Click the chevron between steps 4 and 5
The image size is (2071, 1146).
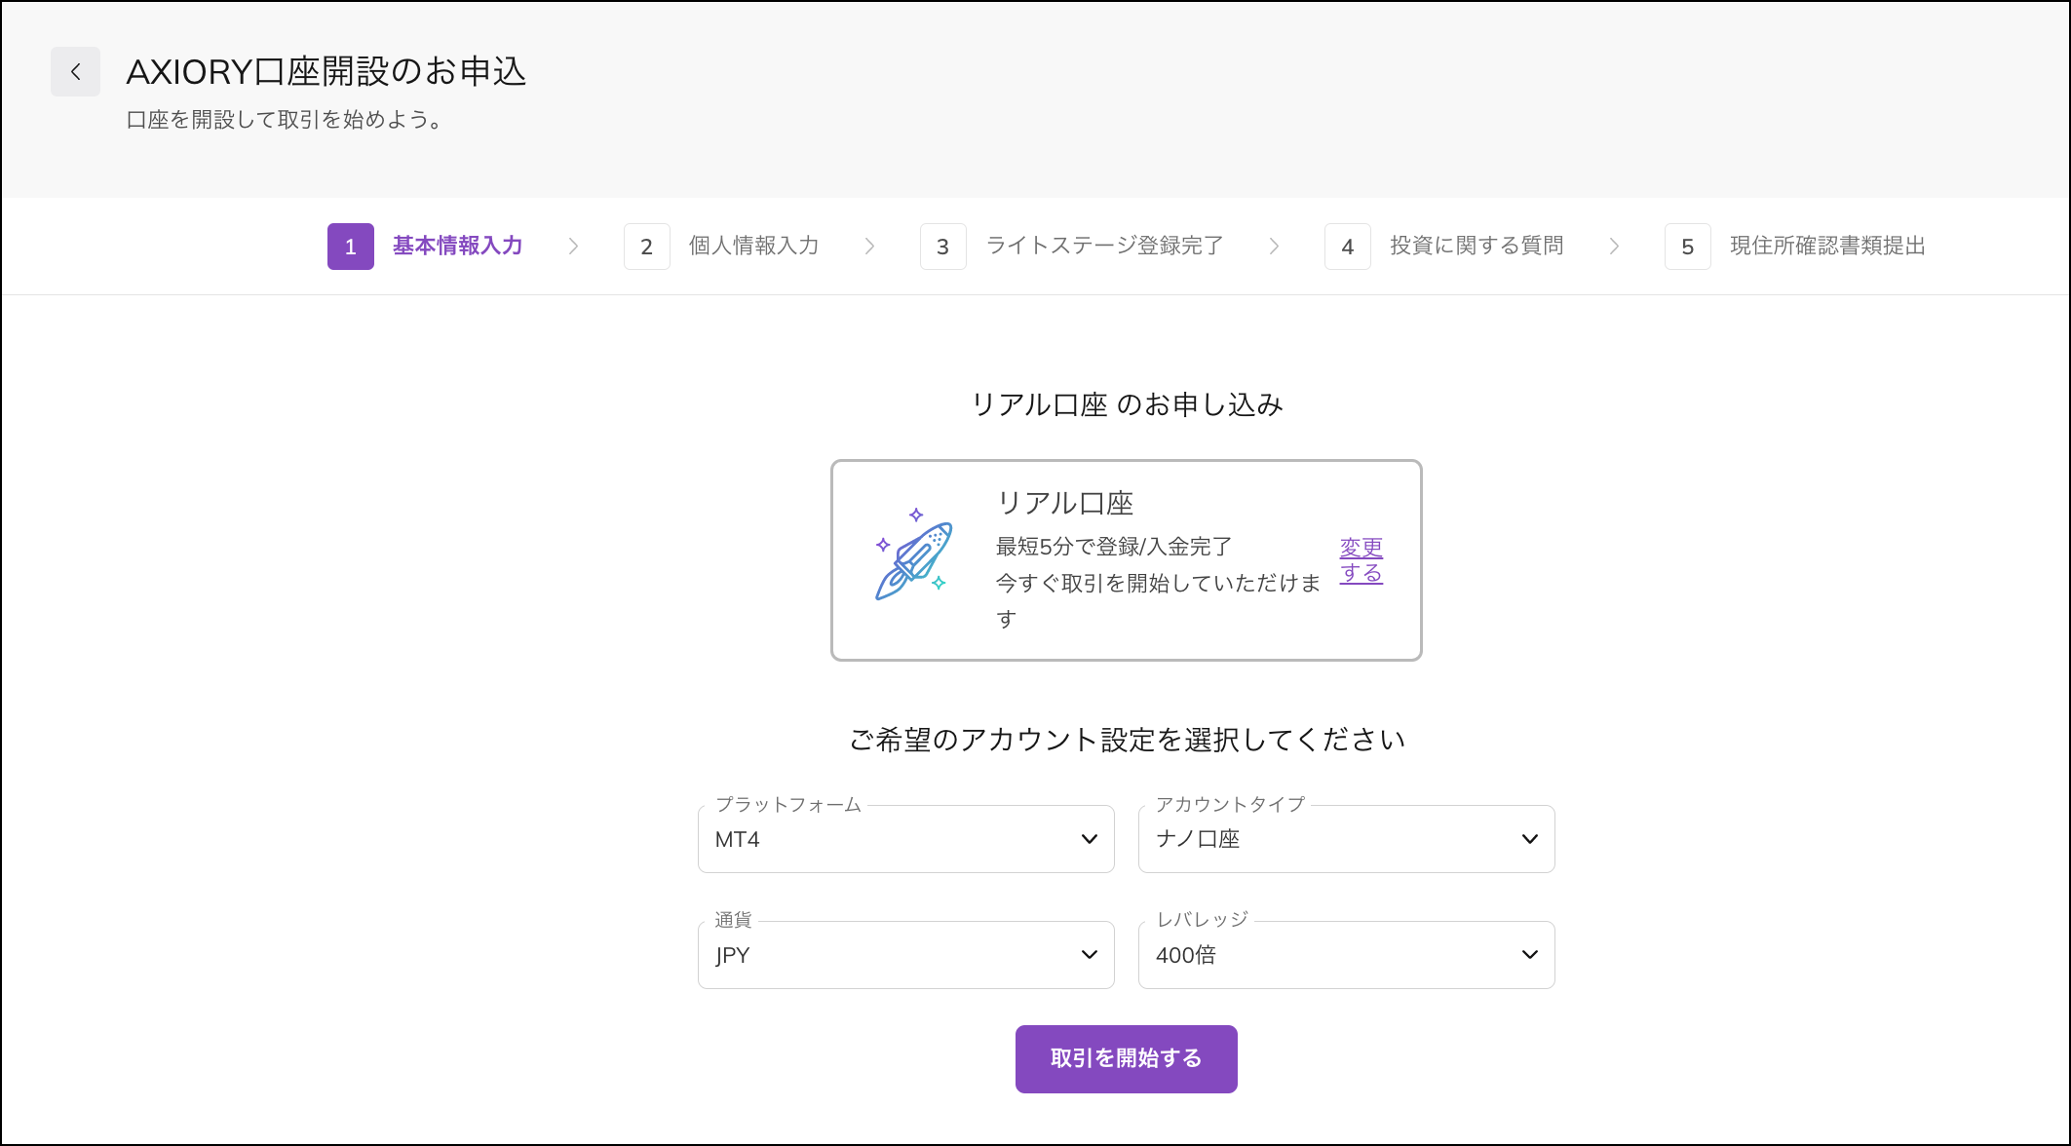click(1616, 247)
